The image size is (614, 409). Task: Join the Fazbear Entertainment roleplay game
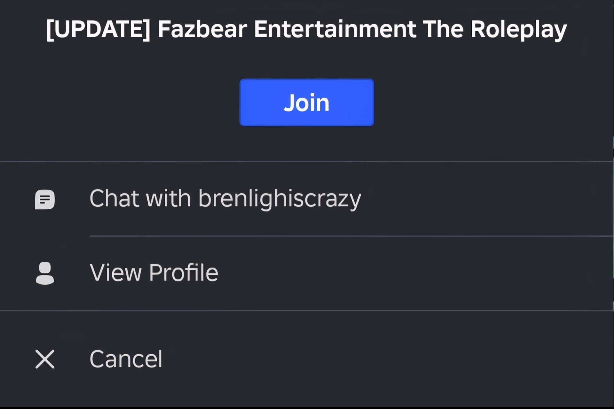307,102
